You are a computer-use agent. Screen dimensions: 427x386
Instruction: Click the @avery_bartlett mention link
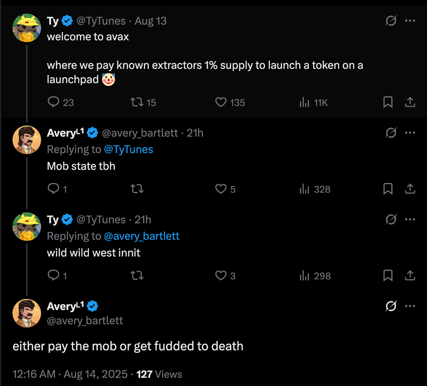coord(141,236)
